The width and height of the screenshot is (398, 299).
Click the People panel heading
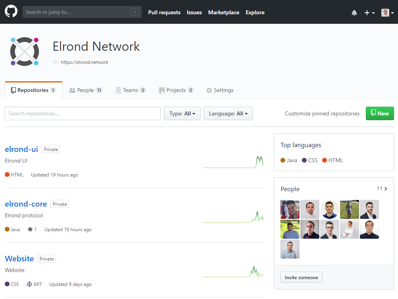click(290, 189)
